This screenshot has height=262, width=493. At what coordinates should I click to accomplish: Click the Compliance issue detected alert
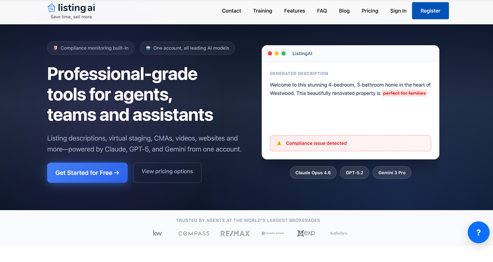[350, 143]
